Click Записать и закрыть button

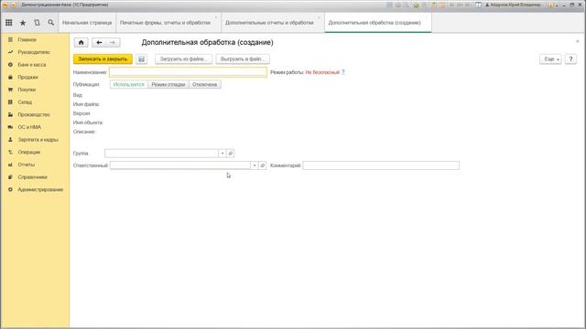(103, 58)
